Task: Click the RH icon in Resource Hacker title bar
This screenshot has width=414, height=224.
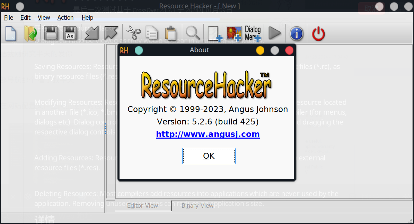Action: (5, 6)
